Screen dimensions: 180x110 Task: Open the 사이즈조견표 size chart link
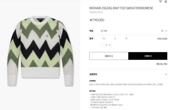click(x=162, y=38)
